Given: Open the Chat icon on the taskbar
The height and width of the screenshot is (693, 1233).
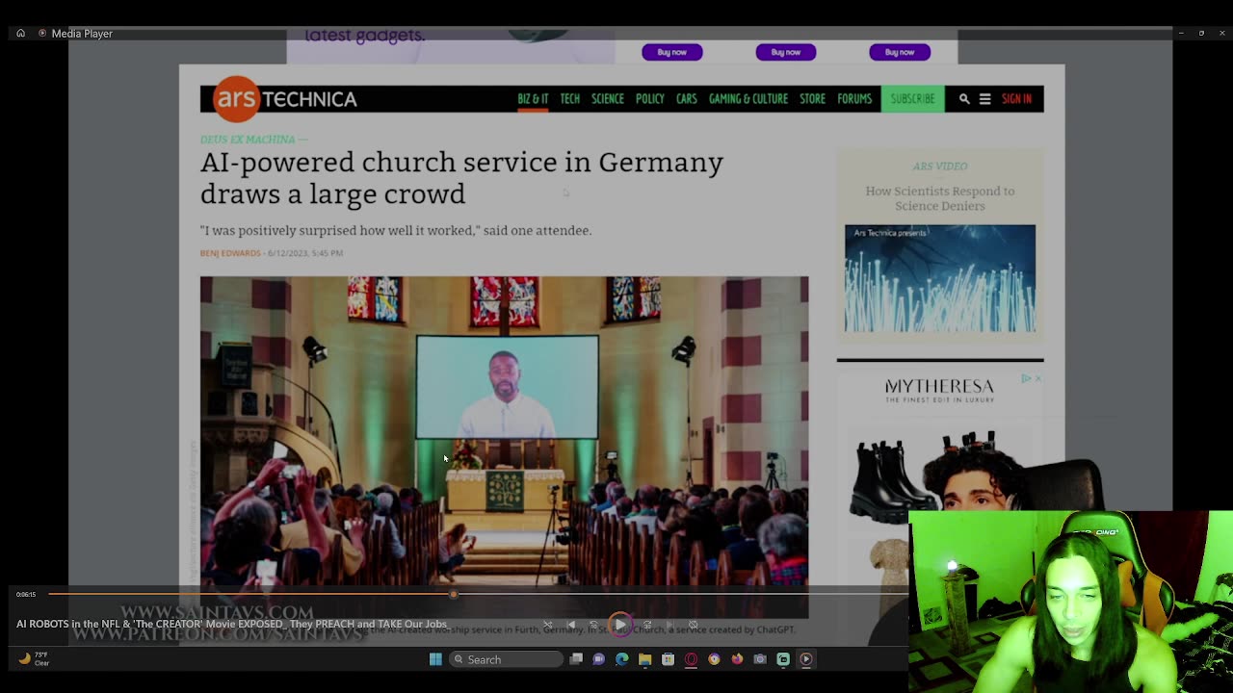Looking at the screenshot, I should point(599,659).
